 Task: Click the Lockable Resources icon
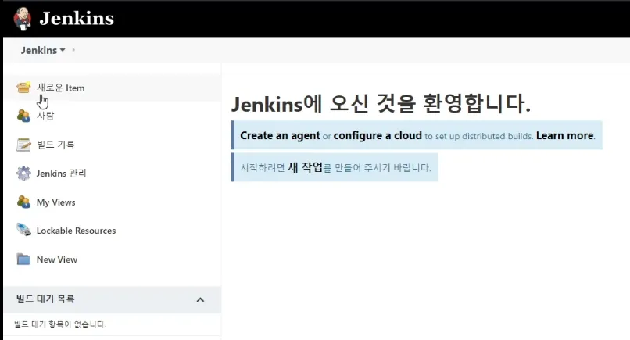click(23, 231)
